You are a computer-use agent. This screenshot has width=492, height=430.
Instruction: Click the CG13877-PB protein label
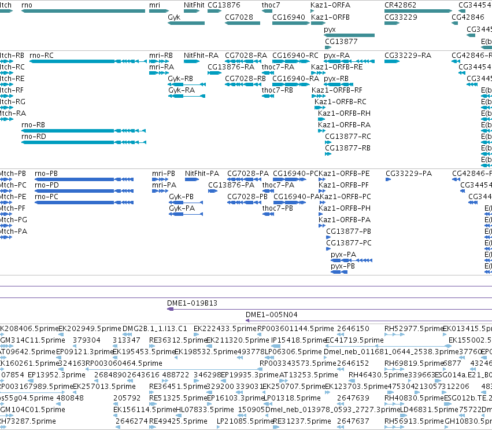(349, 232)
